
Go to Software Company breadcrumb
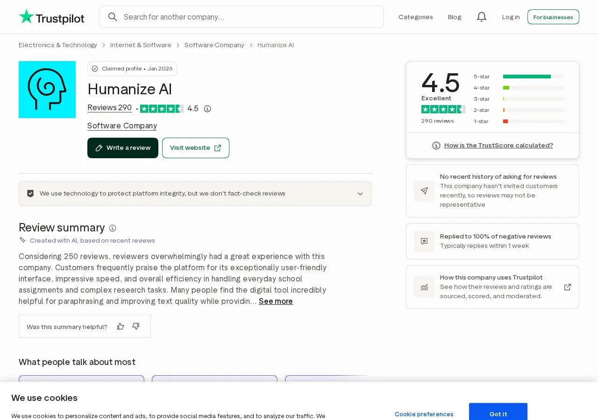click(x=214, y=45)
